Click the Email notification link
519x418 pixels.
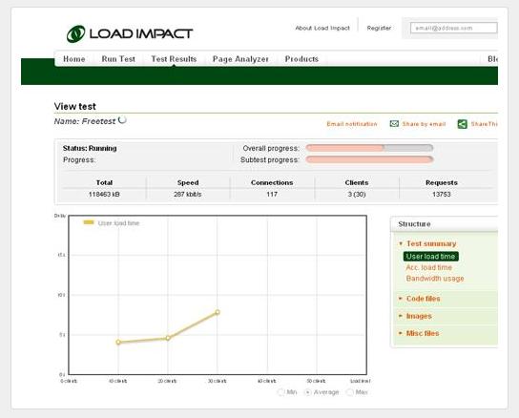[x=352, y=124]
